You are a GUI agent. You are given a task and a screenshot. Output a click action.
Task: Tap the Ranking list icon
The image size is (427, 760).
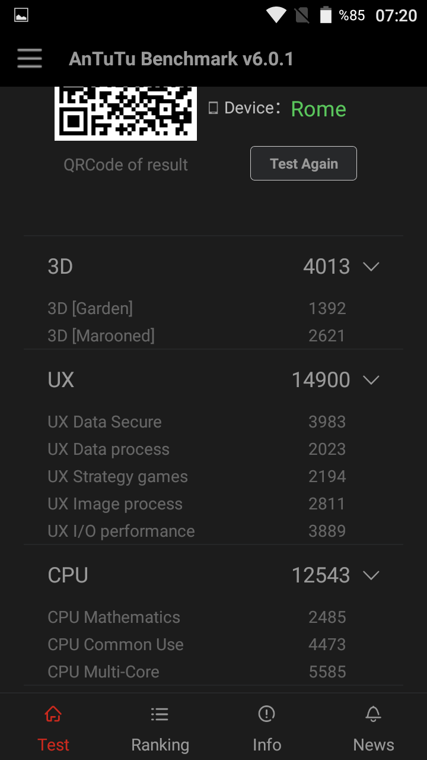[x=160, y=714]
